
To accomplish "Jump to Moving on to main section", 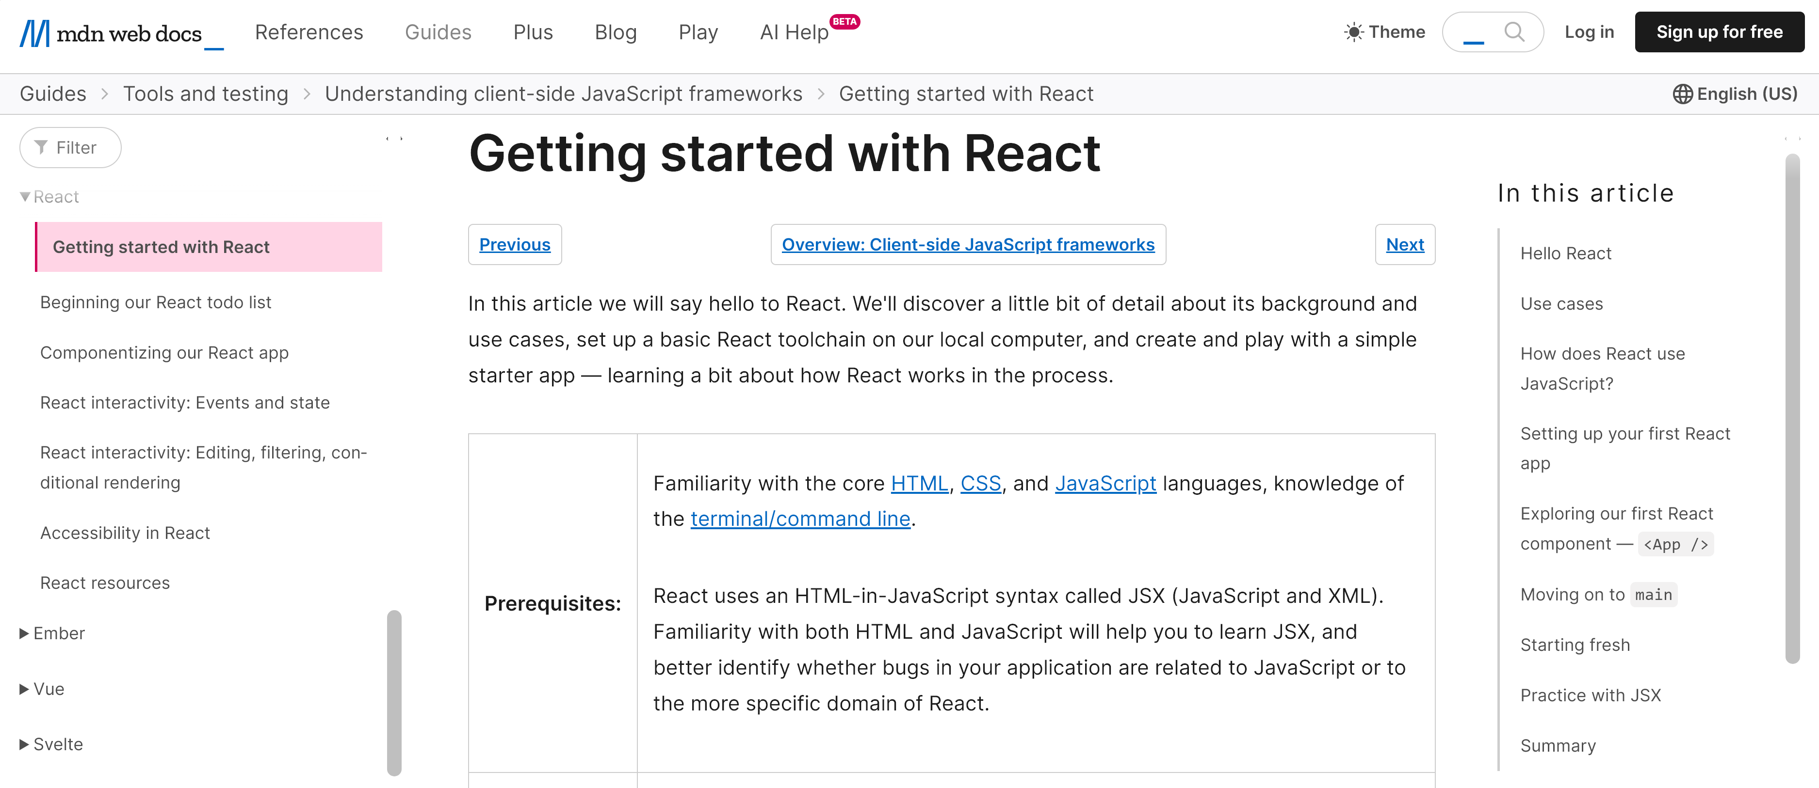I will point(1599,596).
